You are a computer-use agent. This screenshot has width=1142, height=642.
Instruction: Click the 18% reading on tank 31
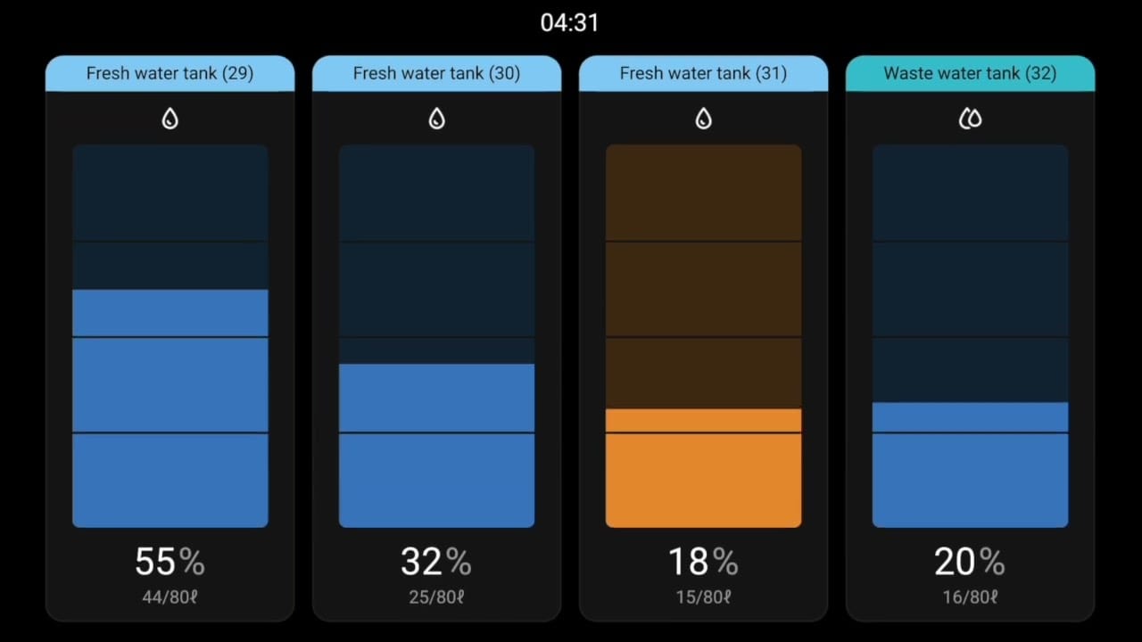click(703, 562)
